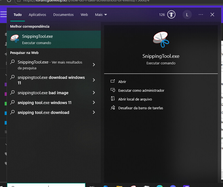
Task: Click the unpin icon beside Desafixar
Action: (113, 108)
